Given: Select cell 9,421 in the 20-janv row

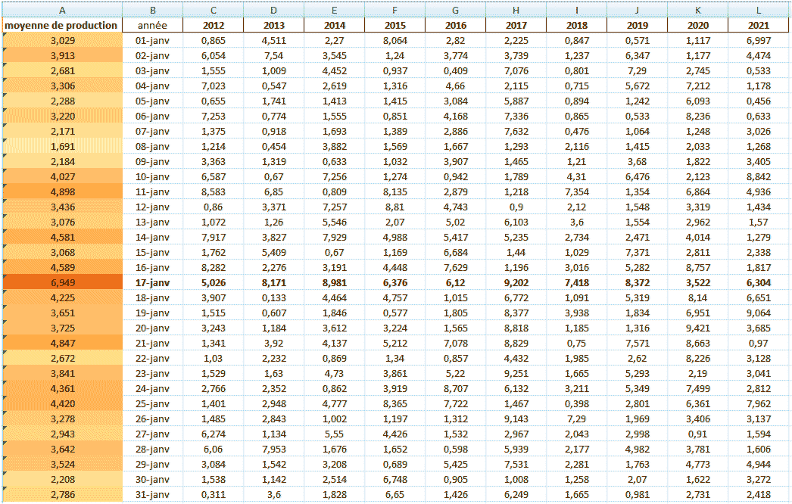Looking at the screenshot, I should [x=698, y=328].
